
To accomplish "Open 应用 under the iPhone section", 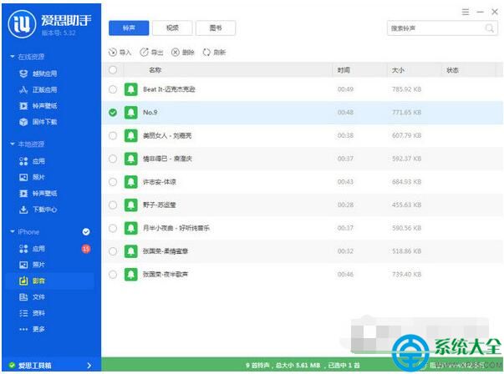I will click(x=32, y=249).
